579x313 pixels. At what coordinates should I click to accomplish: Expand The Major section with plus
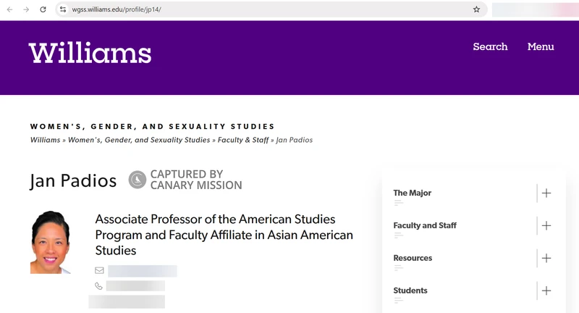546,193
